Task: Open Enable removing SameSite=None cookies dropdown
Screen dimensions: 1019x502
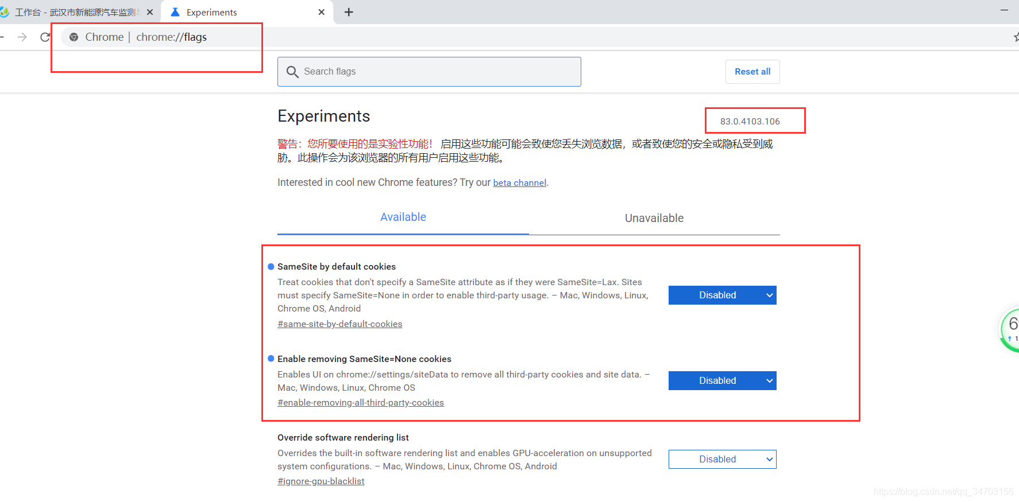Action: tap(722, 380)
